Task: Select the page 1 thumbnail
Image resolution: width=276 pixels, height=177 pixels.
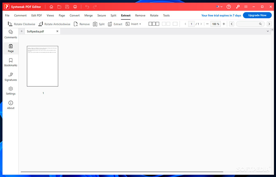Action: (x=43, y=66)
